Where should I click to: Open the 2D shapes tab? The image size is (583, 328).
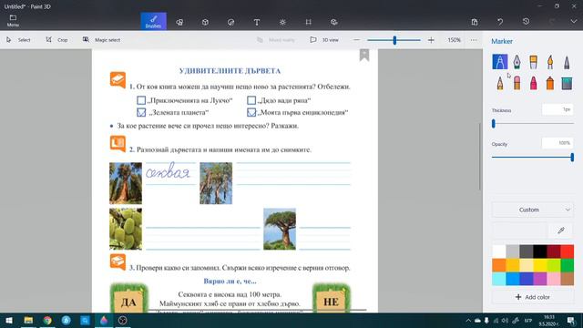pyautogui.click(x=179, y=22)
